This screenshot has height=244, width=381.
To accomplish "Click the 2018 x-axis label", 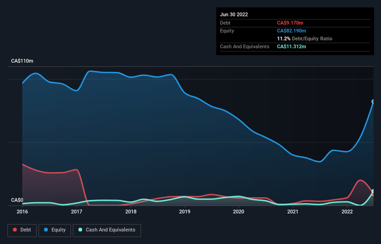I will pyautogui.click(x=131, y=212).
